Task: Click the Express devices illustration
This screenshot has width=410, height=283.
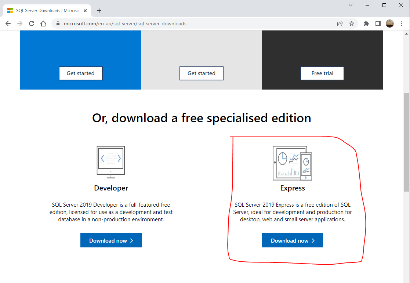Action: click(292, 163)
